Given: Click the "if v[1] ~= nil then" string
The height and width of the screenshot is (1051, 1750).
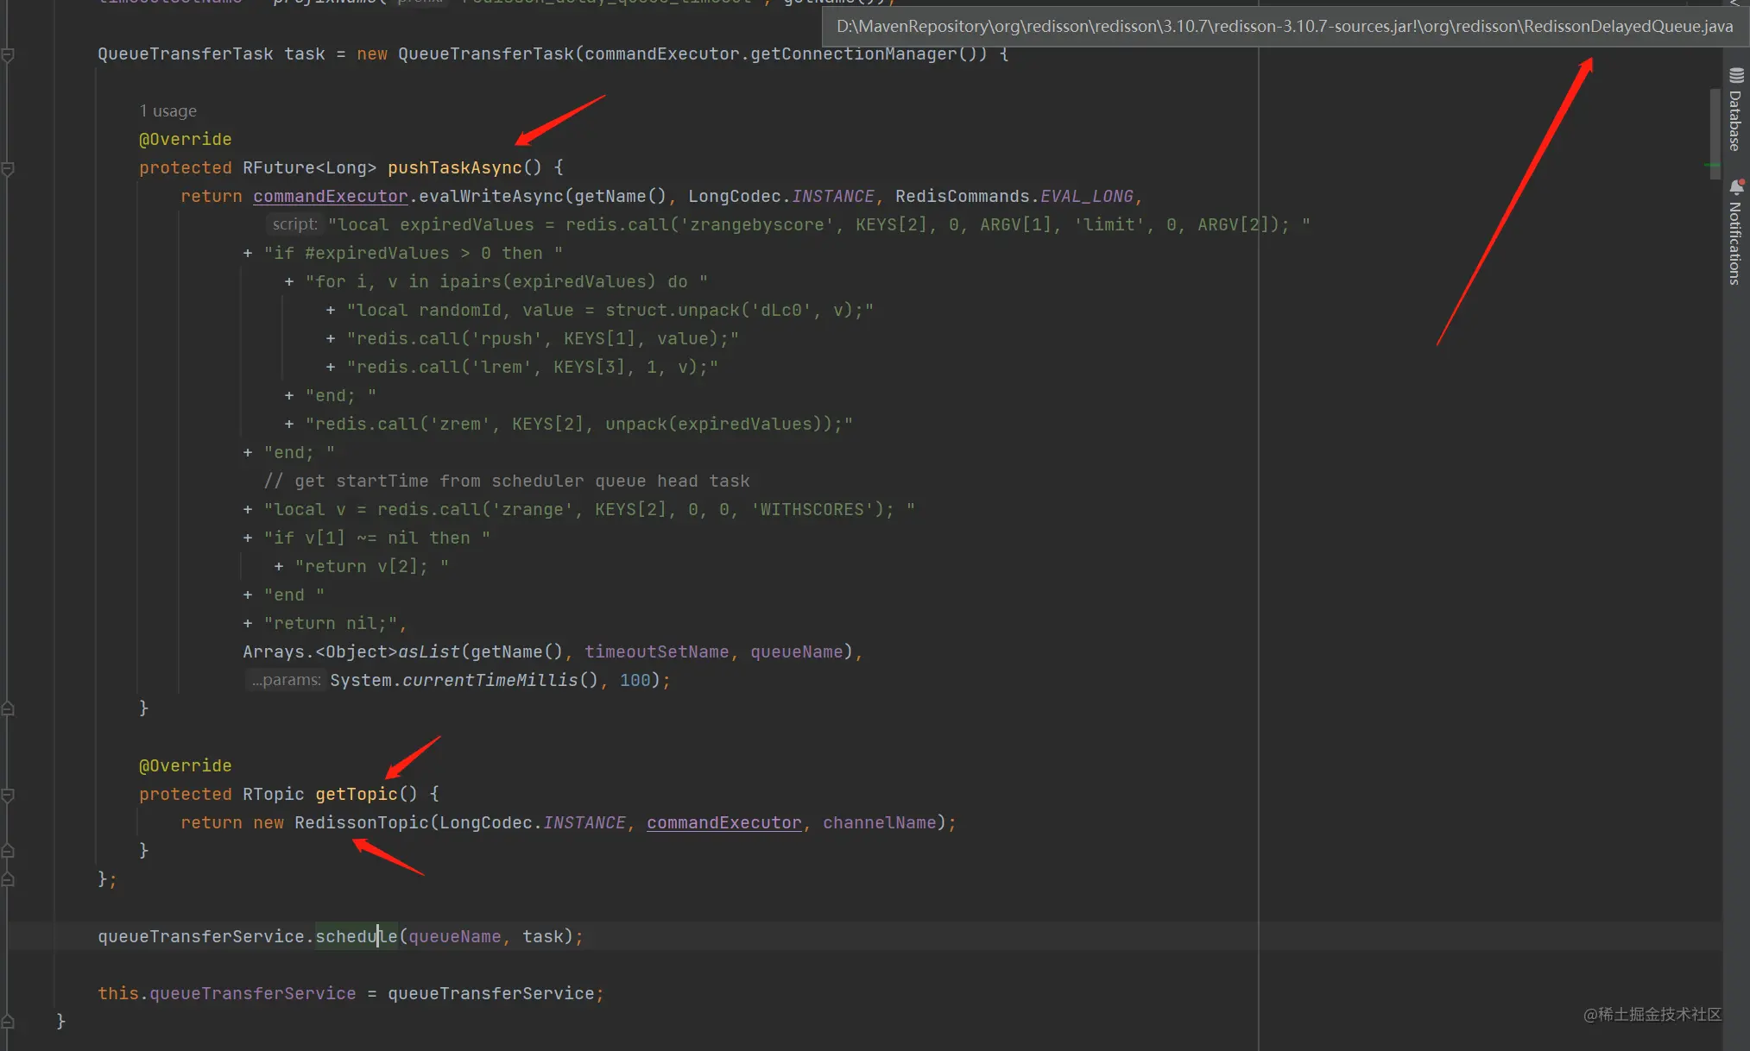Looking at the screenshot, I should 376,538.
